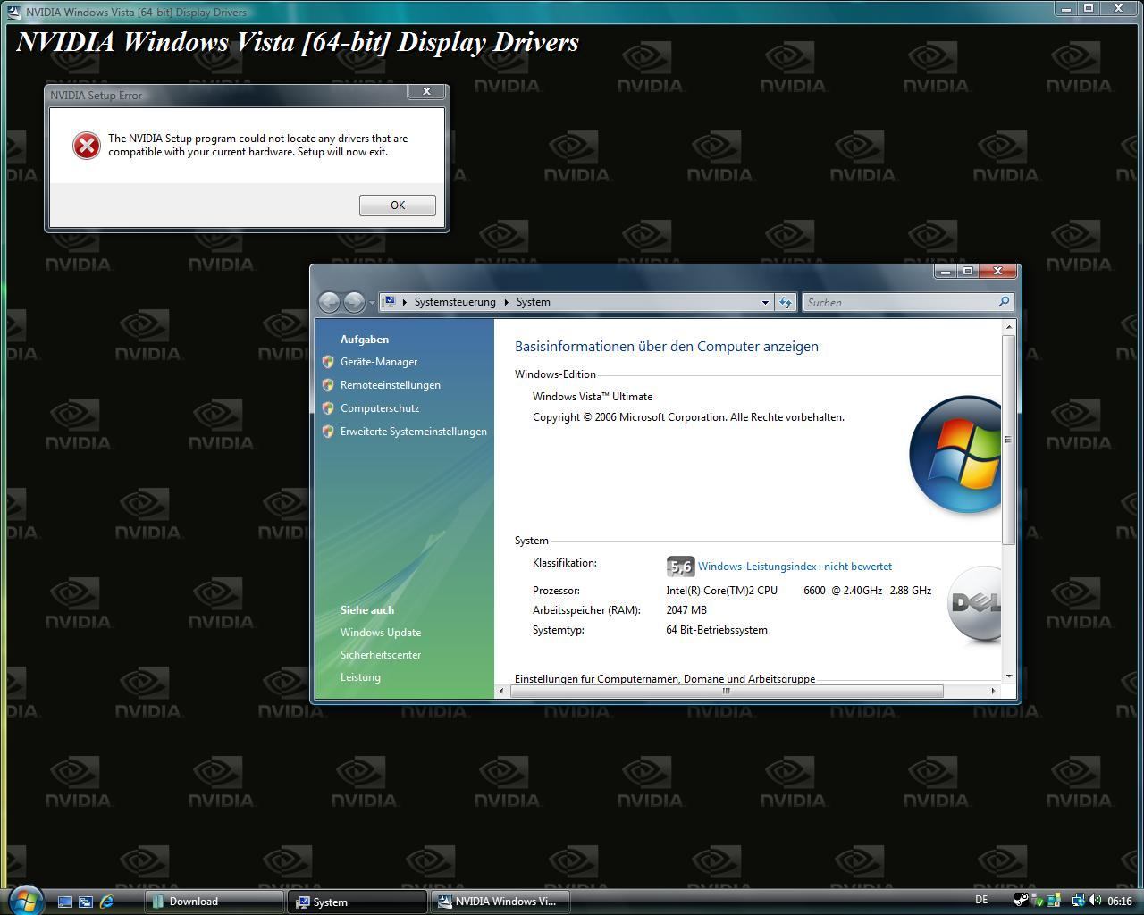Click the Windows Vista logo orb image

click(x=955, y=454)
